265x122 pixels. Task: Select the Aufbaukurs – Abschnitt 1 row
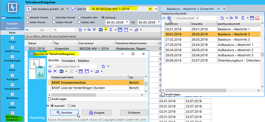(211, 45)
